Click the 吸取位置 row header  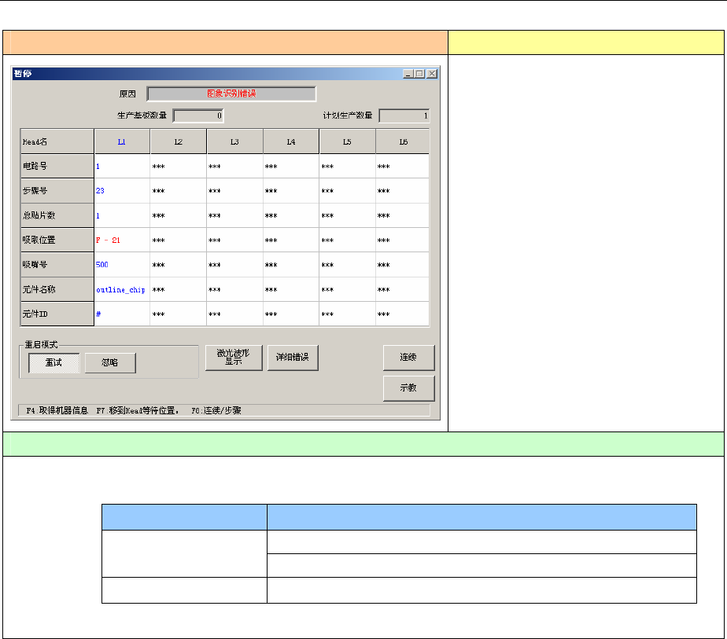pyautogui.click(x=57, y=240)
